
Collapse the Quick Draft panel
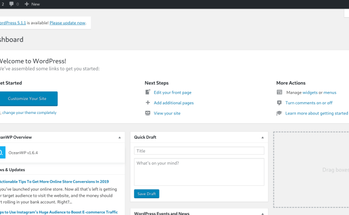coord(263,138)
